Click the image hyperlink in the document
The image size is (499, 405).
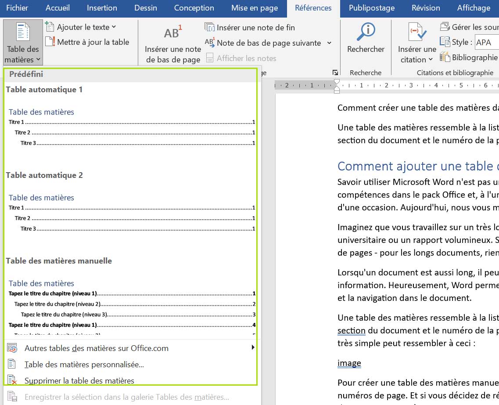348,363
